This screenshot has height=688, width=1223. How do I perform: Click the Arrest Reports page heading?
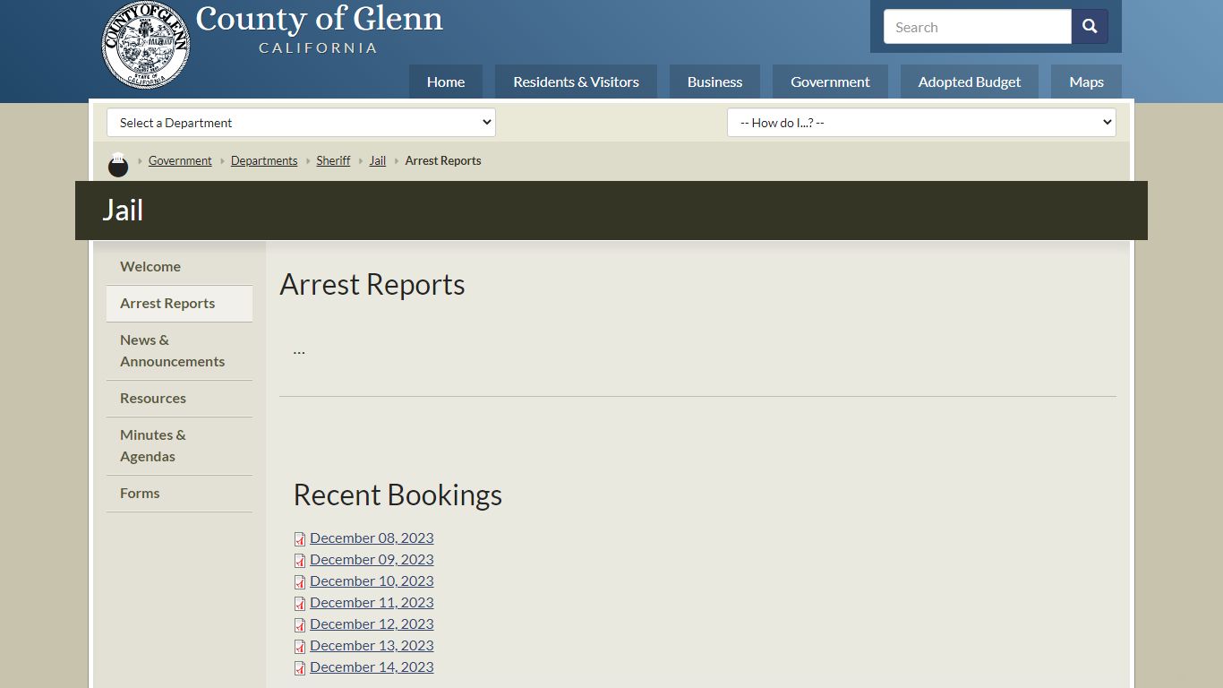[372, 285]
